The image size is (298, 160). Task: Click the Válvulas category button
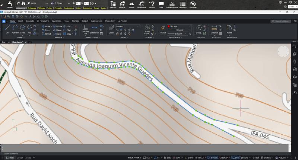41,7
